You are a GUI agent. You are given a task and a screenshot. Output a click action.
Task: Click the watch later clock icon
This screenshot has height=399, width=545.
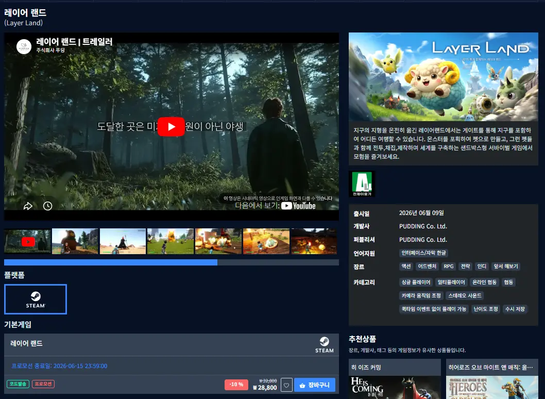pos(47,206)
